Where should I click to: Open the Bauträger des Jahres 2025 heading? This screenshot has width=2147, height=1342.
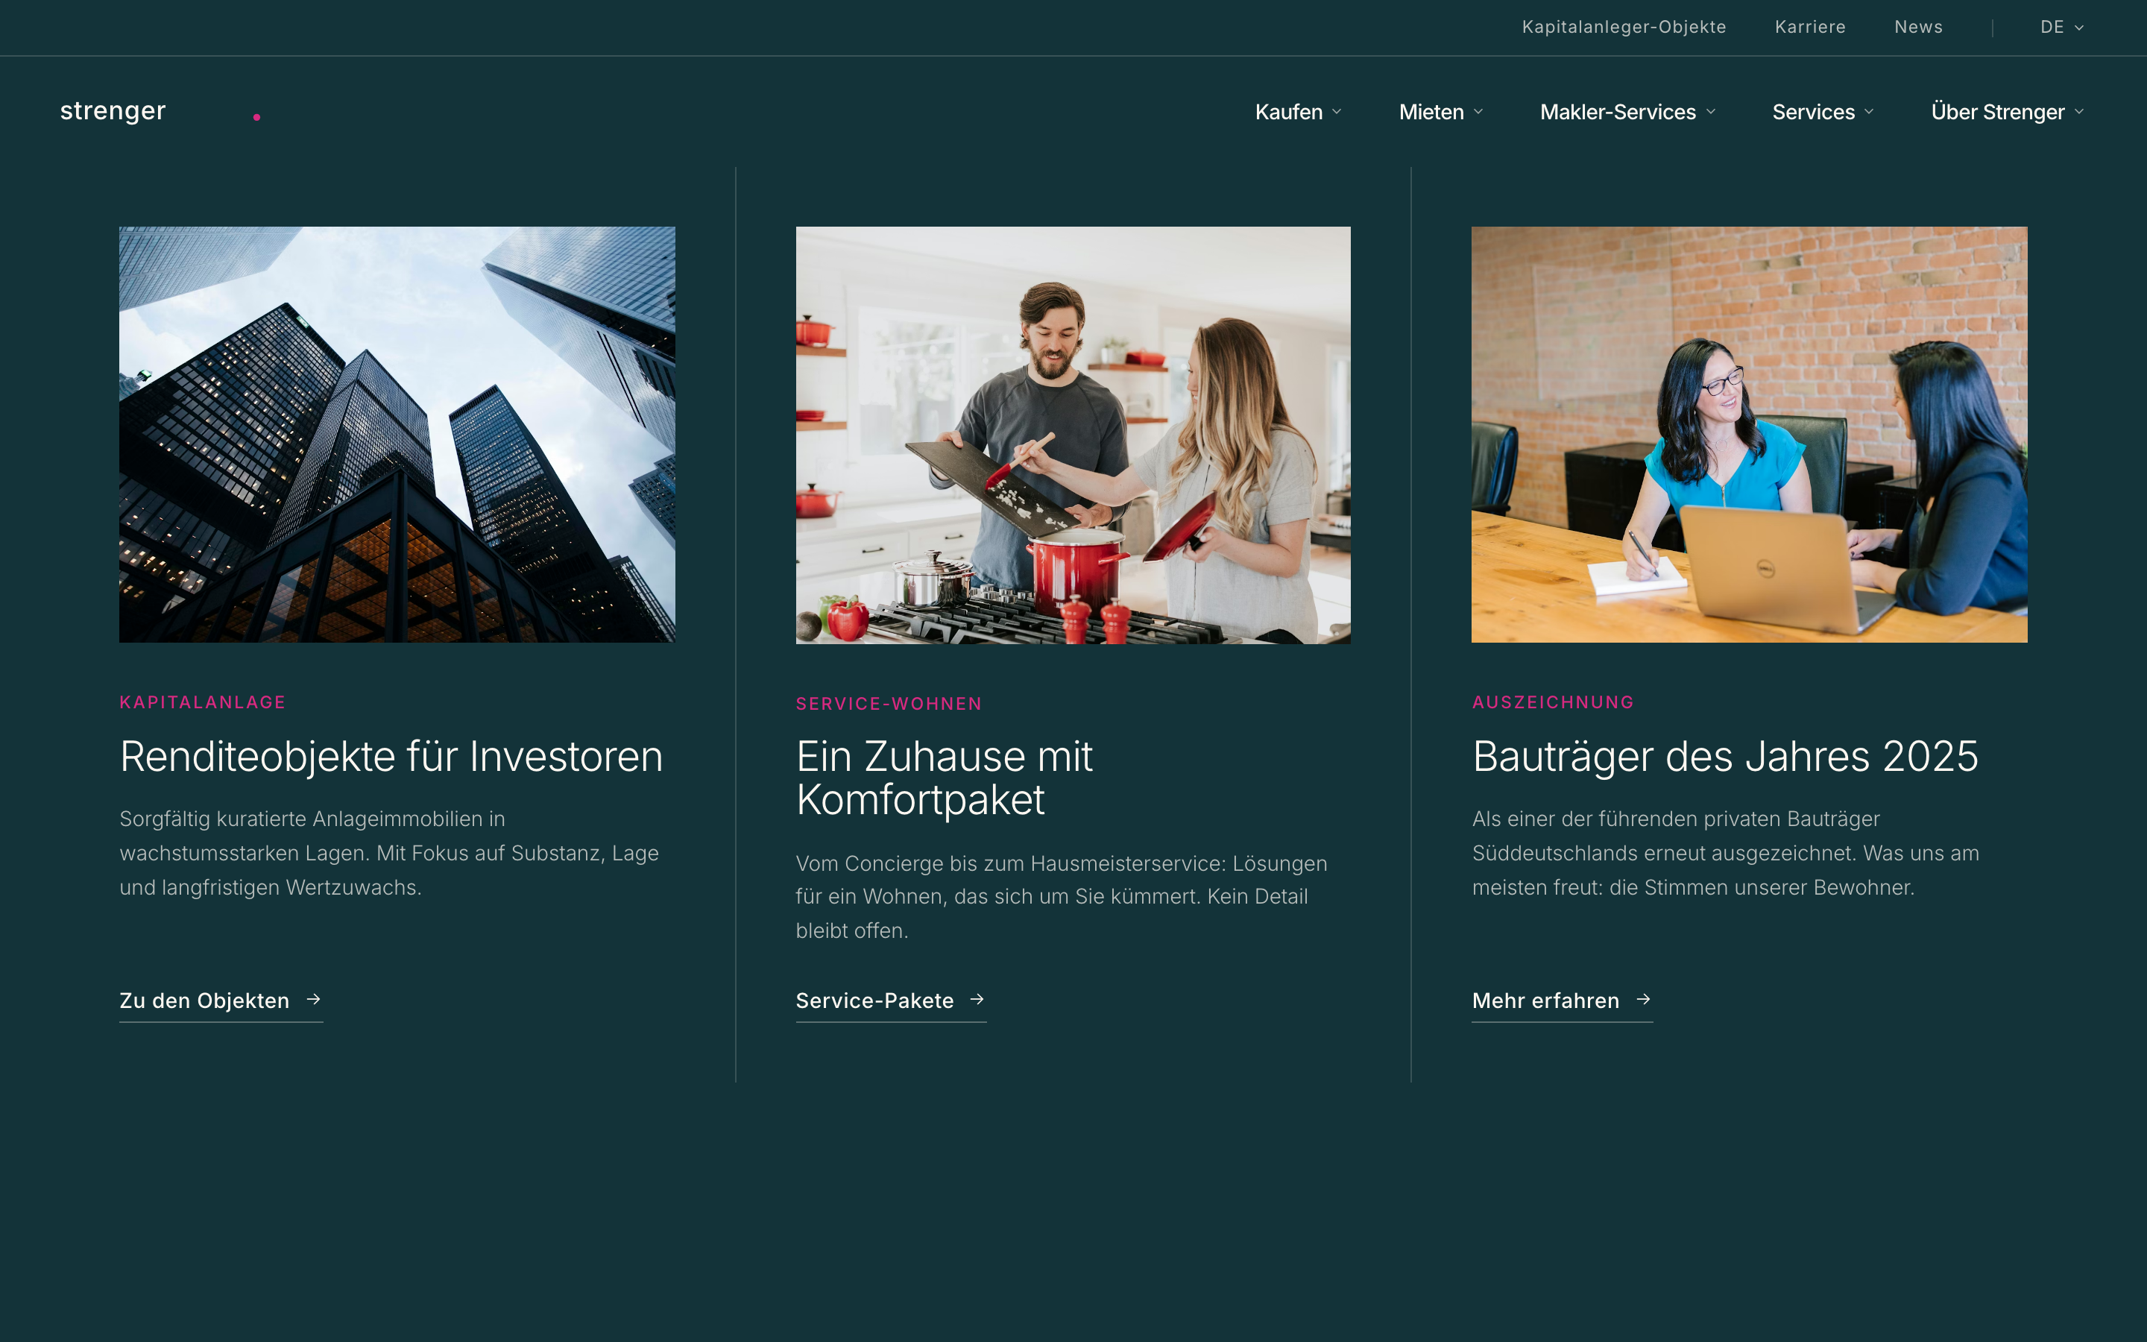click(x=1725, y=757)
